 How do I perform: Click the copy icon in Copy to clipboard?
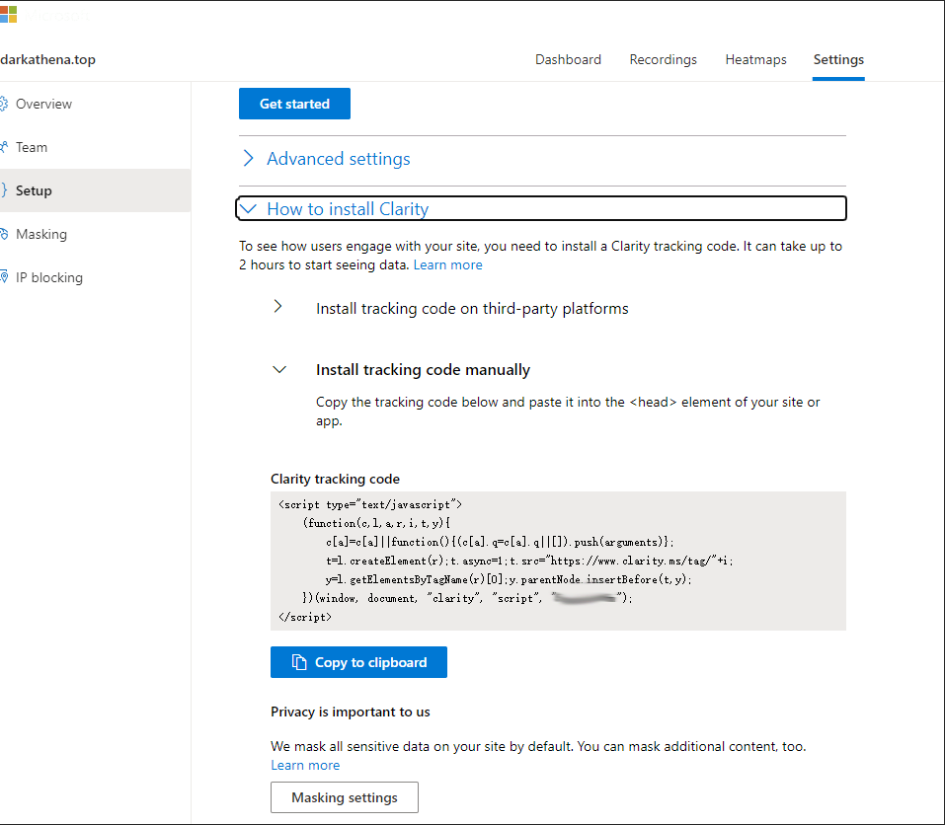(x=299, y=662)
